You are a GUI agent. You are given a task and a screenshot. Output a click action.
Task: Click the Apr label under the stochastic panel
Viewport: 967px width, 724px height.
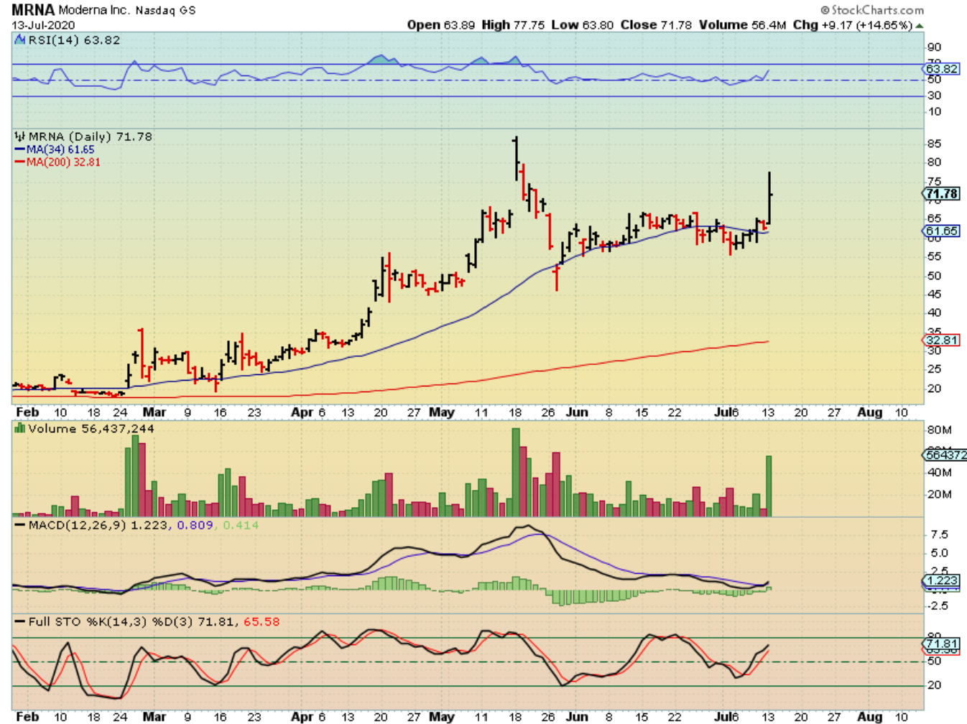pyautogui.click(x=302, y=717)
